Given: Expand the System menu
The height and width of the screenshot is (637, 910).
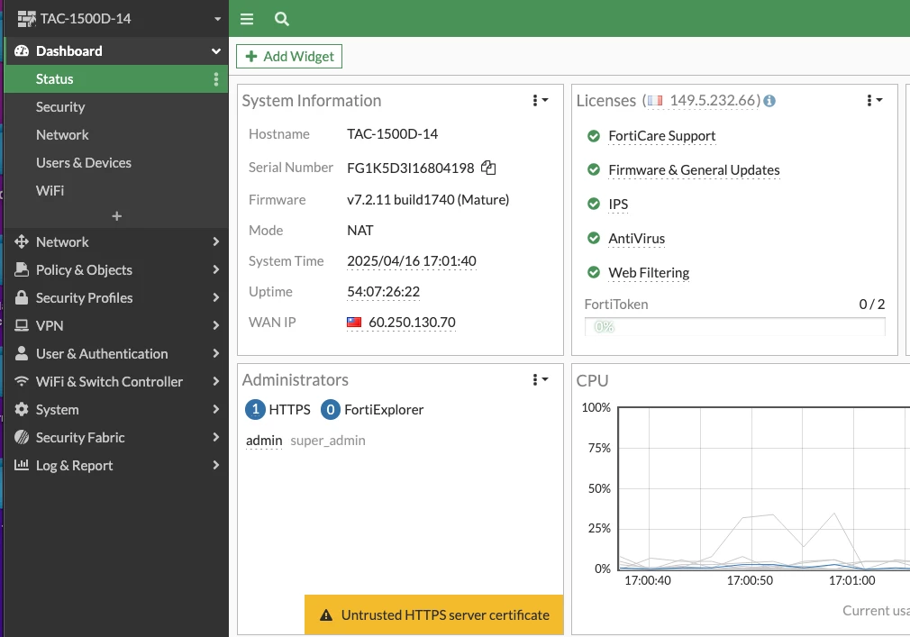Looking at the screenshot, I should [x=116, y=409].
